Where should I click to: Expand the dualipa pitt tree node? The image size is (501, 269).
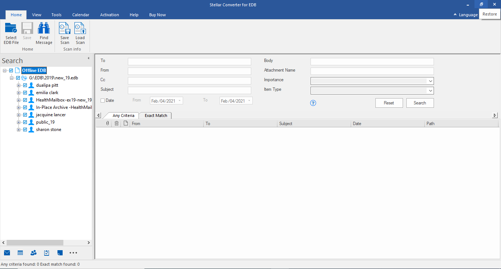[x=18, y=85]
